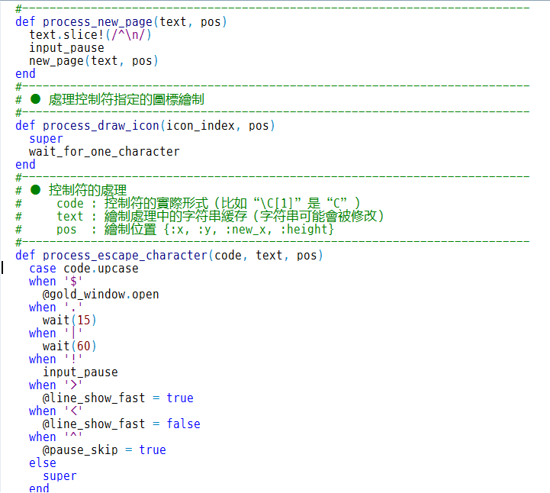Click '@line_show_fast = true' line

[117, 398]
